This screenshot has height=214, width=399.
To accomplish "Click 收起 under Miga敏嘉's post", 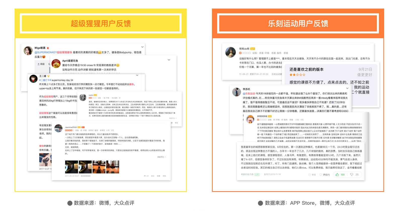I will 41,64.
